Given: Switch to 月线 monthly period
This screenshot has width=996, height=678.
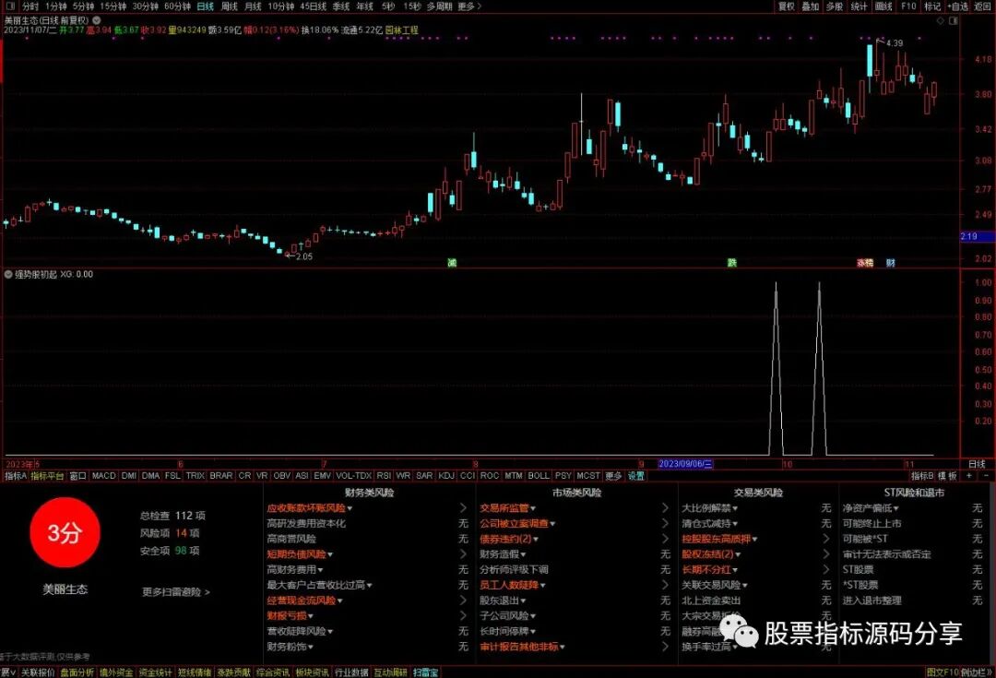Looking at the screenshot, I should coord(253,6).
